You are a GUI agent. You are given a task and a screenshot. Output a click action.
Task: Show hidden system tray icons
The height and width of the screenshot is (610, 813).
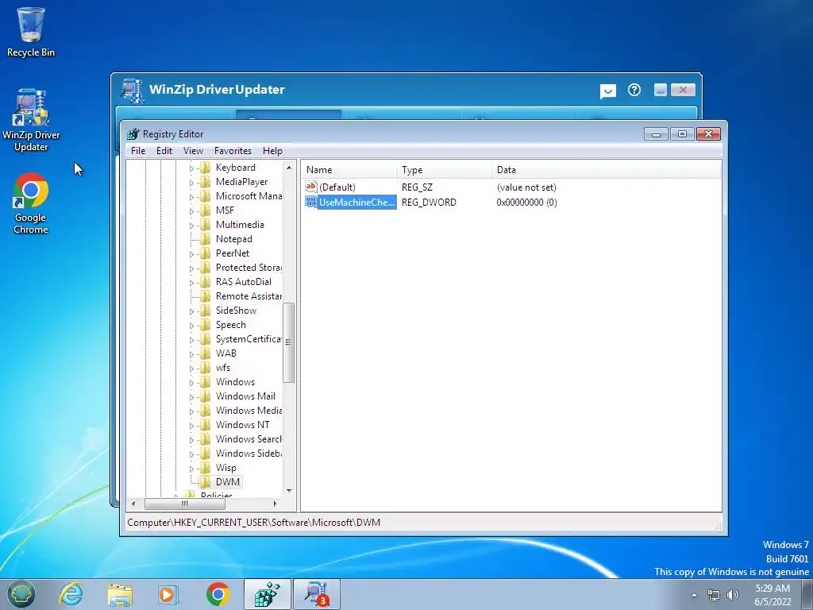(694, 596)
